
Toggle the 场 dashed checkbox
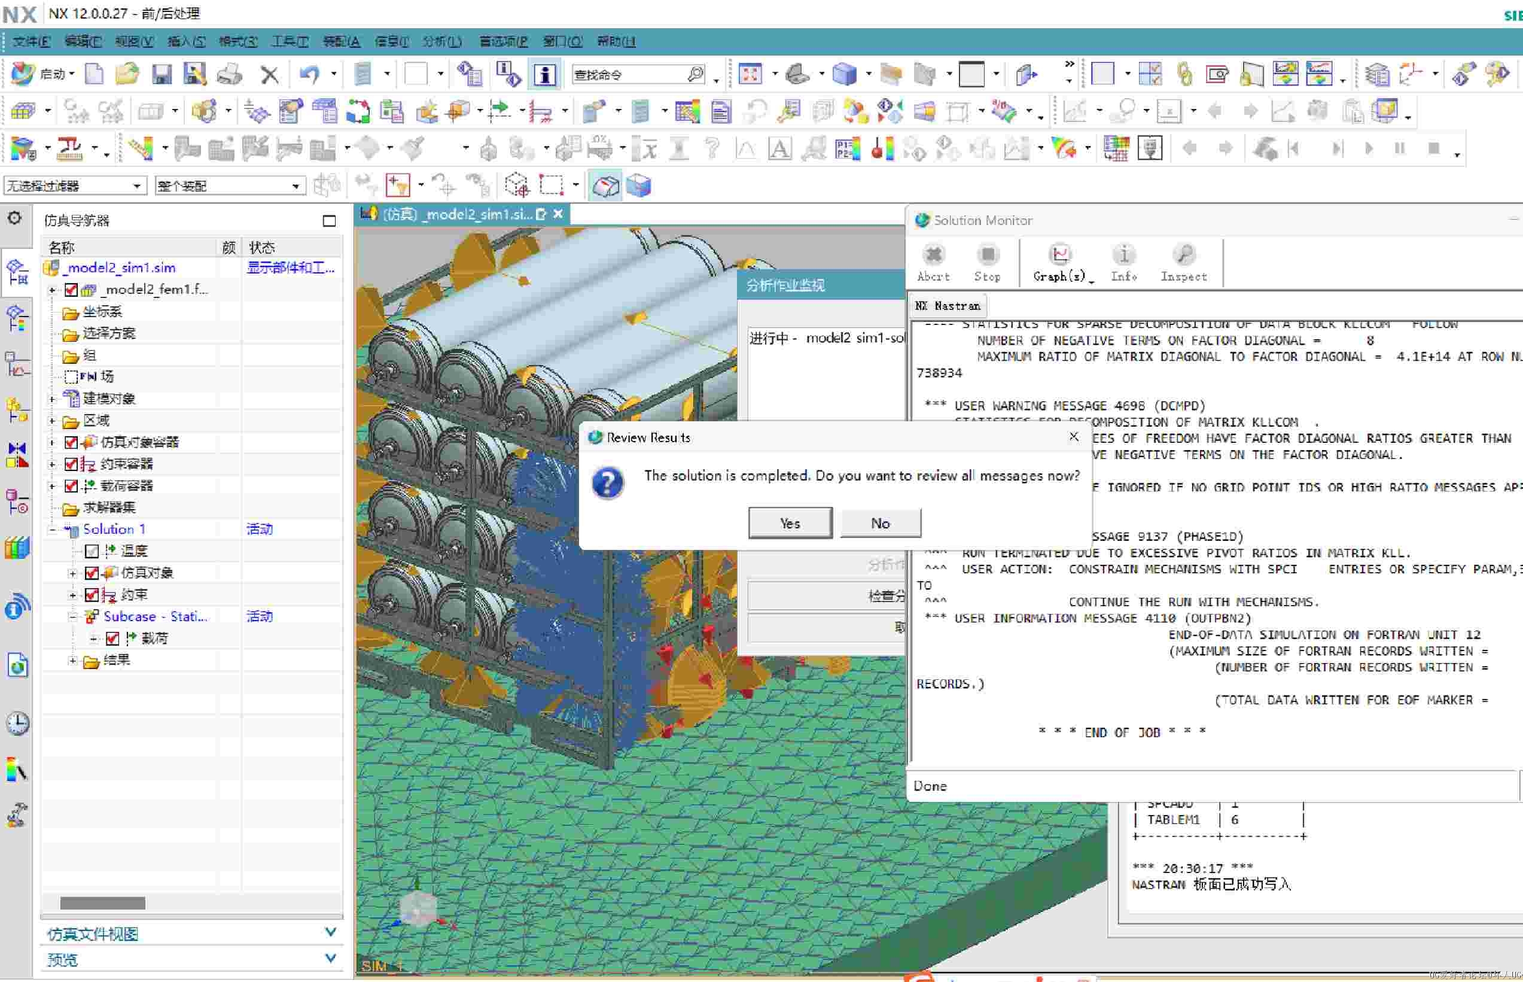(71, 377)
